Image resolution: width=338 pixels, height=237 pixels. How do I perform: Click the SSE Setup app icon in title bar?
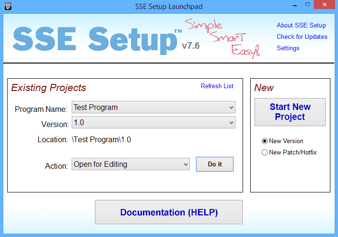7,6
